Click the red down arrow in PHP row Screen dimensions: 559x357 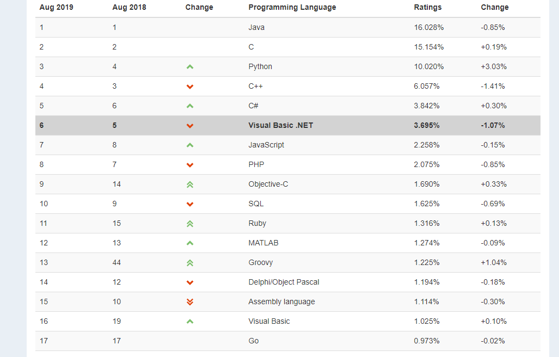190,165
